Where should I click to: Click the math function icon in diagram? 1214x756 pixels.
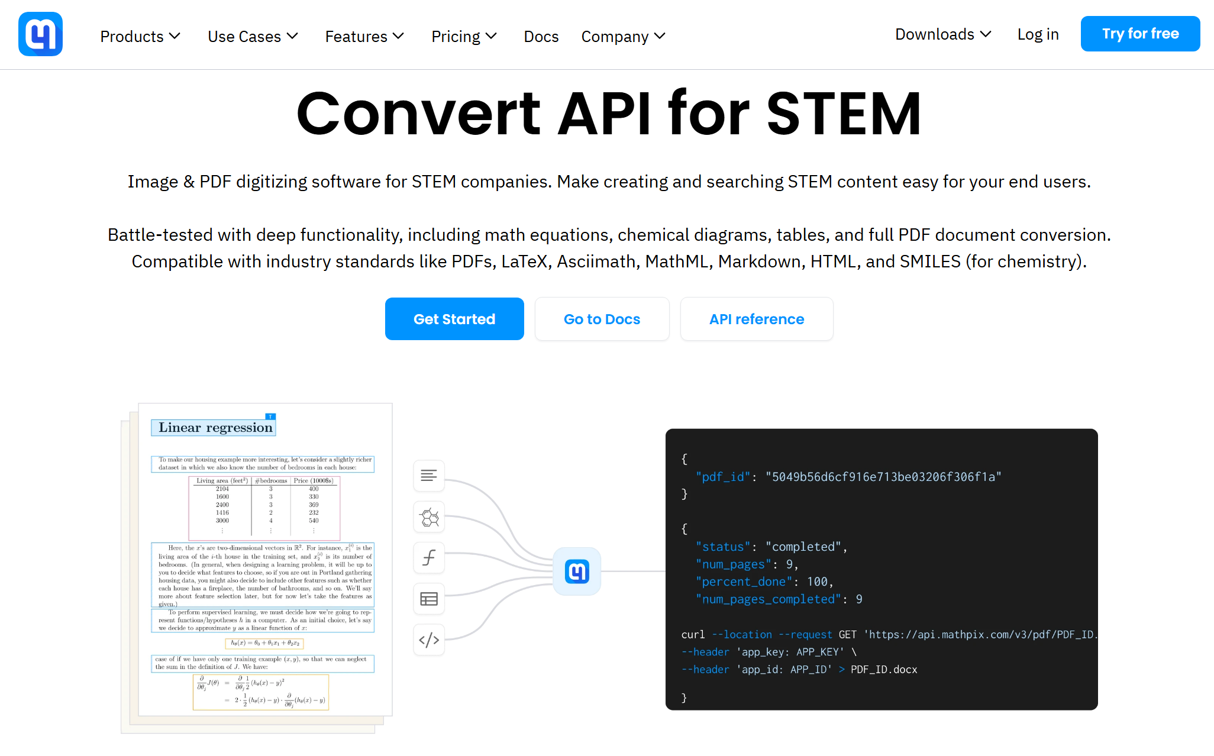[429, 558]
